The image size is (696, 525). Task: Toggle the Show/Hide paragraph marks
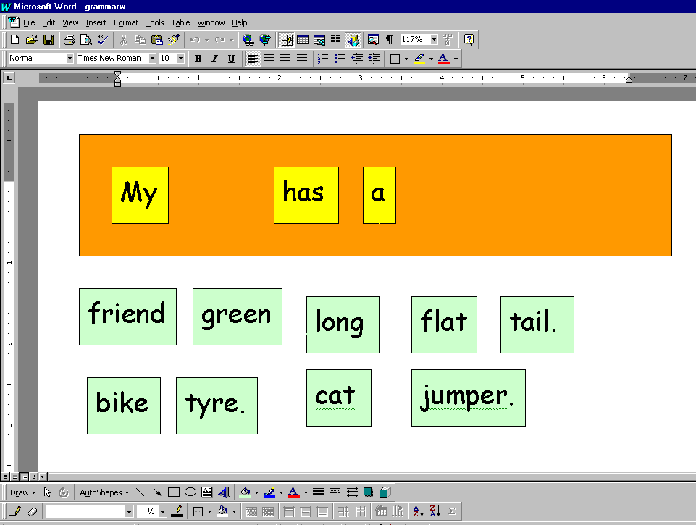click(389, 40)
